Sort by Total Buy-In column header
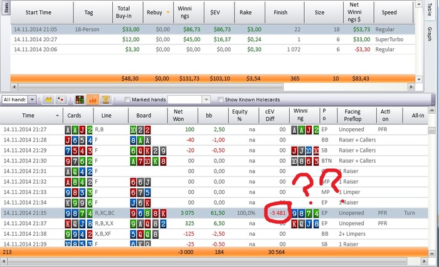Viewport: 439px width, 267px height. (x=124, y=13)
